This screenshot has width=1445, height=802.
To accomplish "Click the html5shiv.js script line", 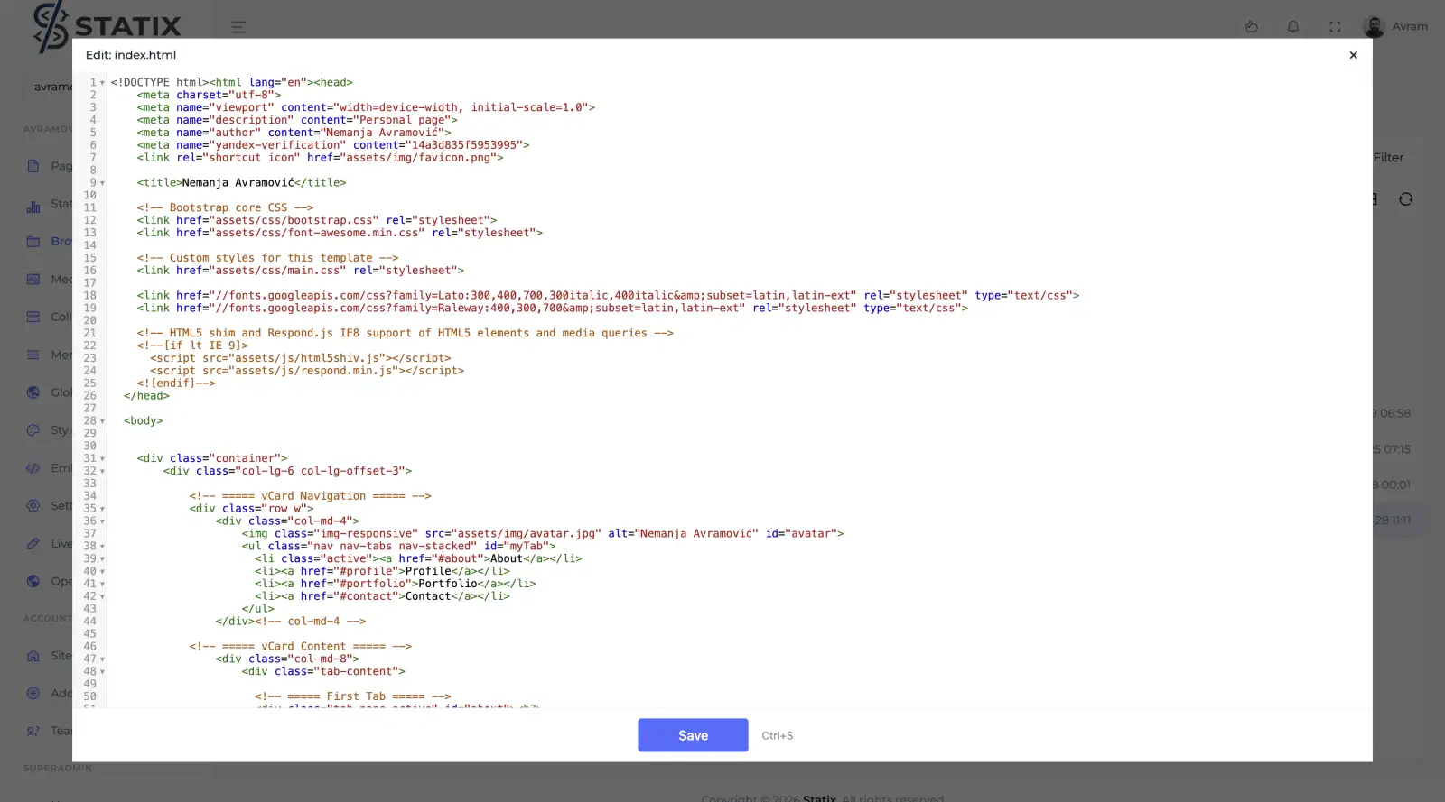I will click(301, 358).
